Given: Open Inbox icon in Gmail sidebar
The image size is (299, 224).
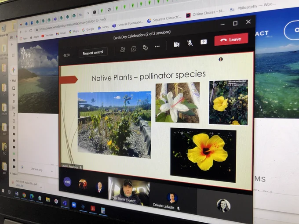Looking at the screenshot, I should pos(14,88).
